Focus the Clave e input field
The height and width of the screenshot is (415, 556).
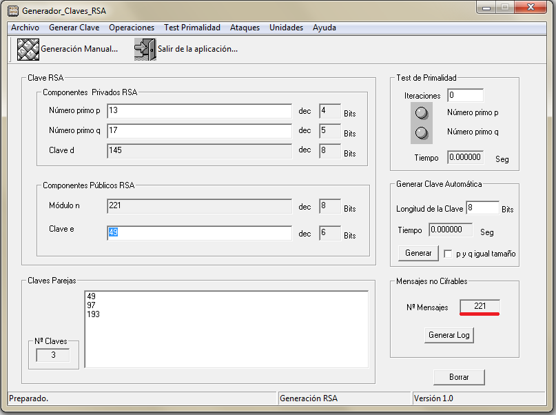(x=199, y=234)
